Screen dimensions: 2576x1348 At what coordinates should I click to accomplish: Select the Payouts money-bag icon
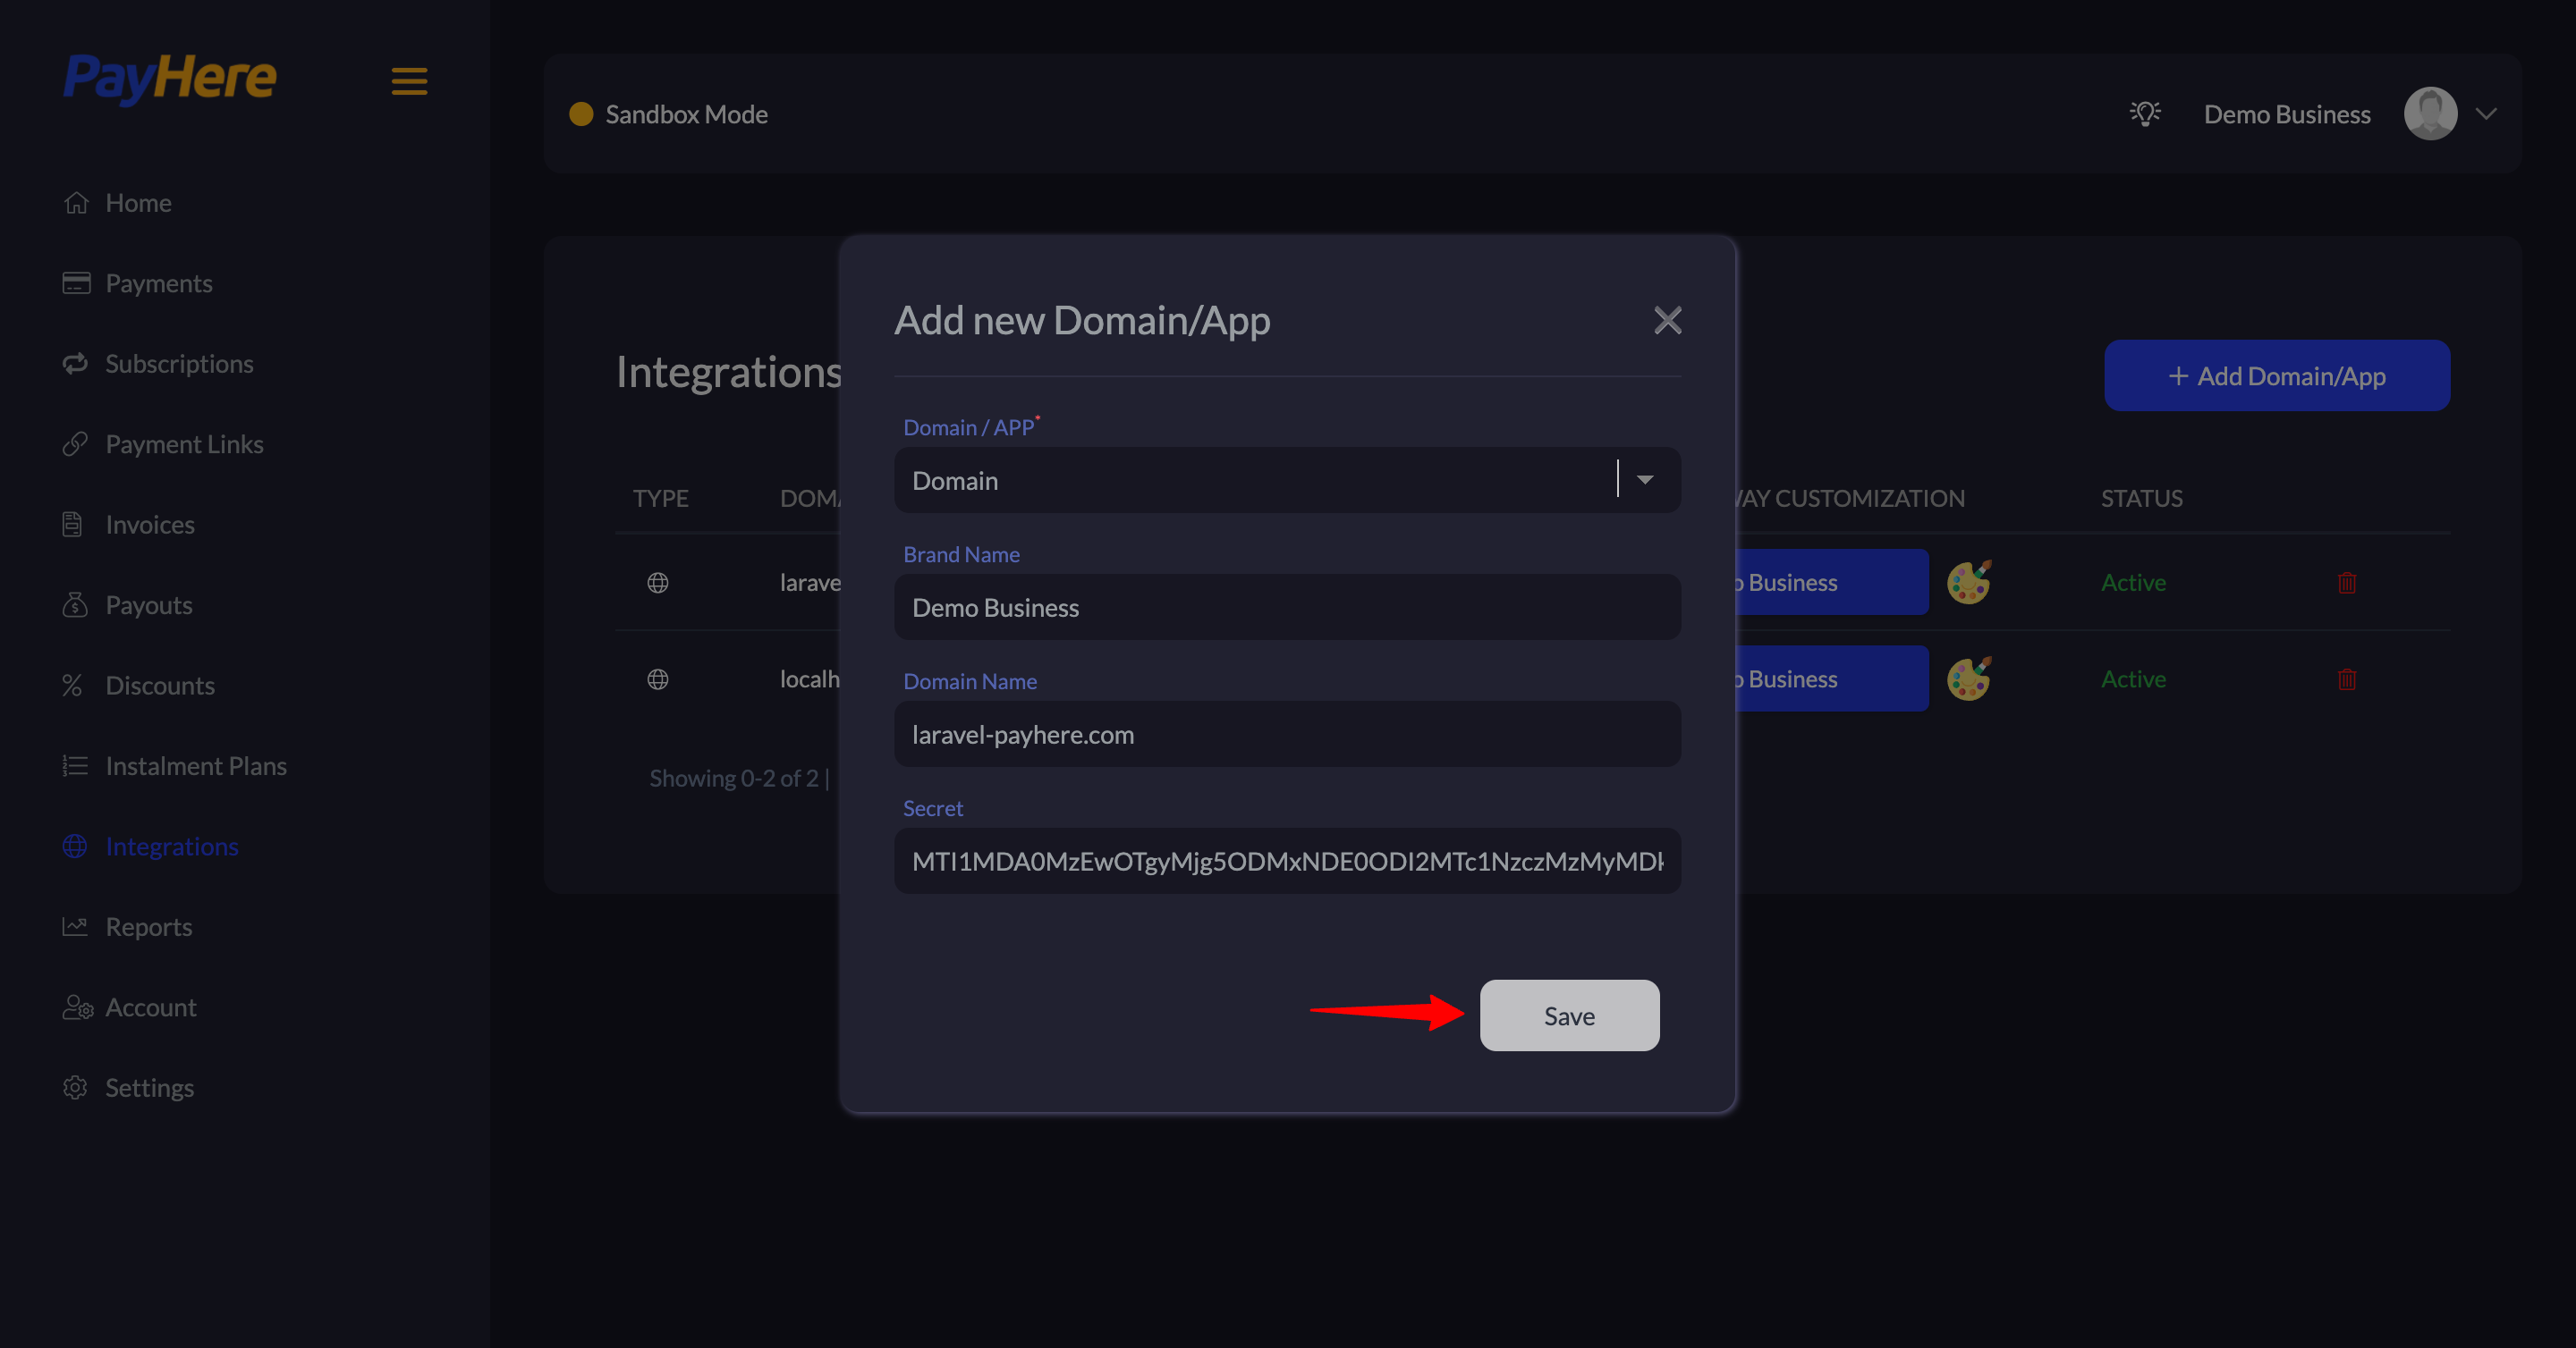76,604
